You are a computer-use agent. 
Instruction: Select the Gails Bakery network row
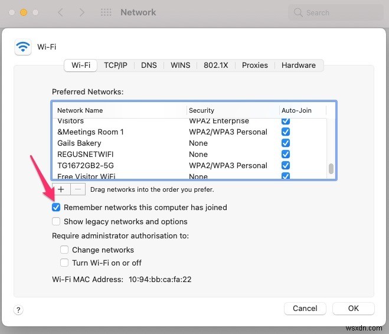pos(190,143)
